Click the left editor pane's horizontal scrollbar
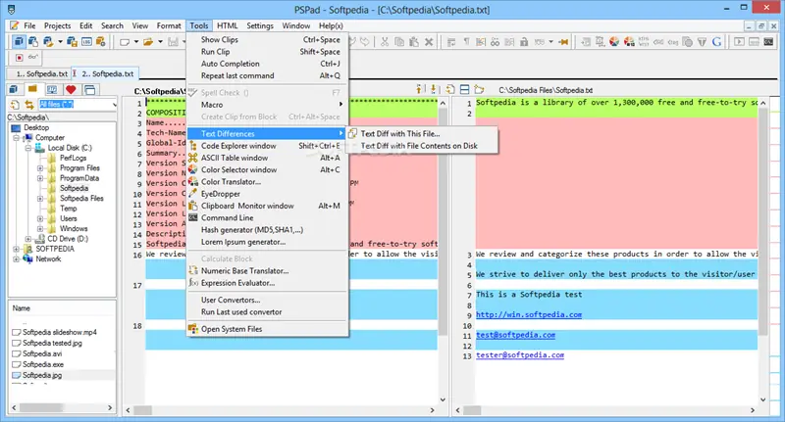This screenshot has height=422, width=785. 280,410
